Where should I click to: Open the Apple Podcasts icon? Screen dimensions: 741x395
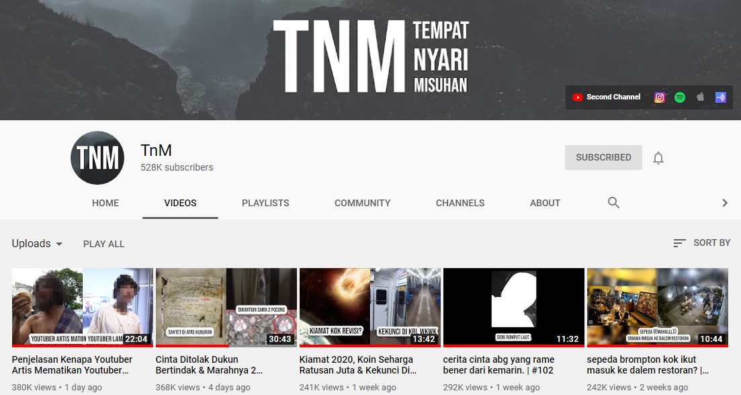click(699, 97)
